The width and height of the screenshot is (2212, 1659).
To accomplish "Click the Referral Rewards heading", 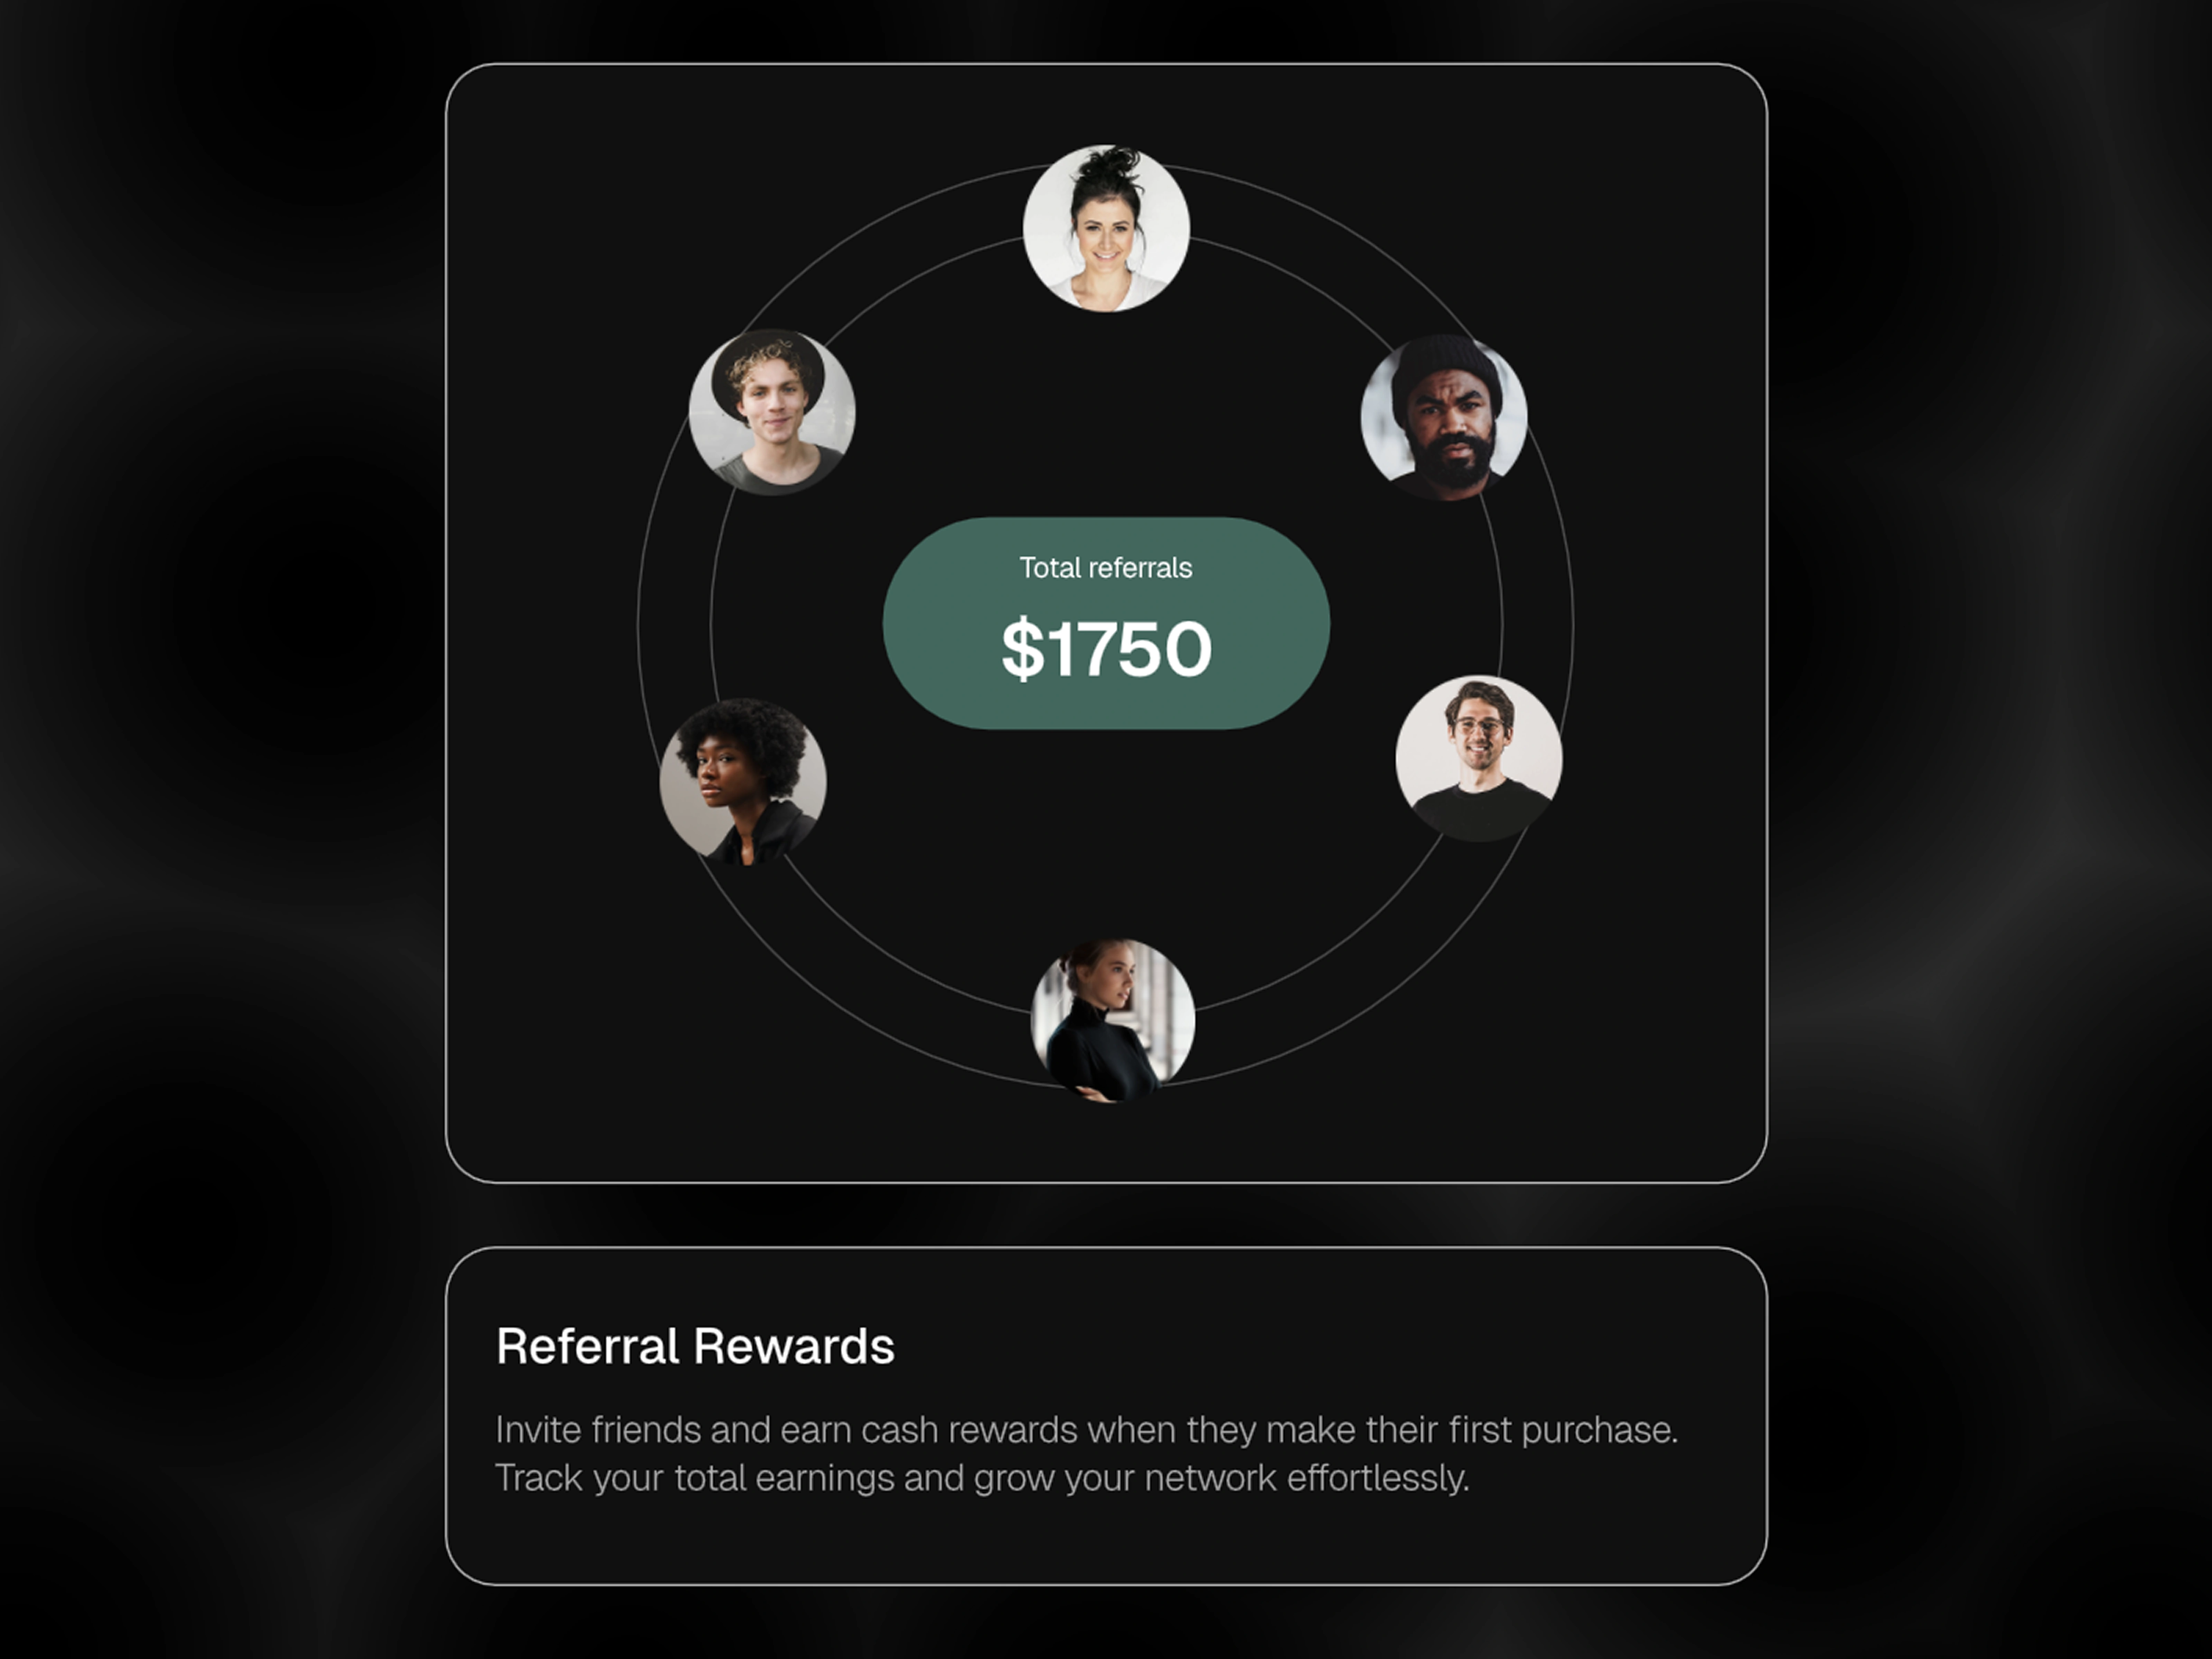I will coord(695,1346).
